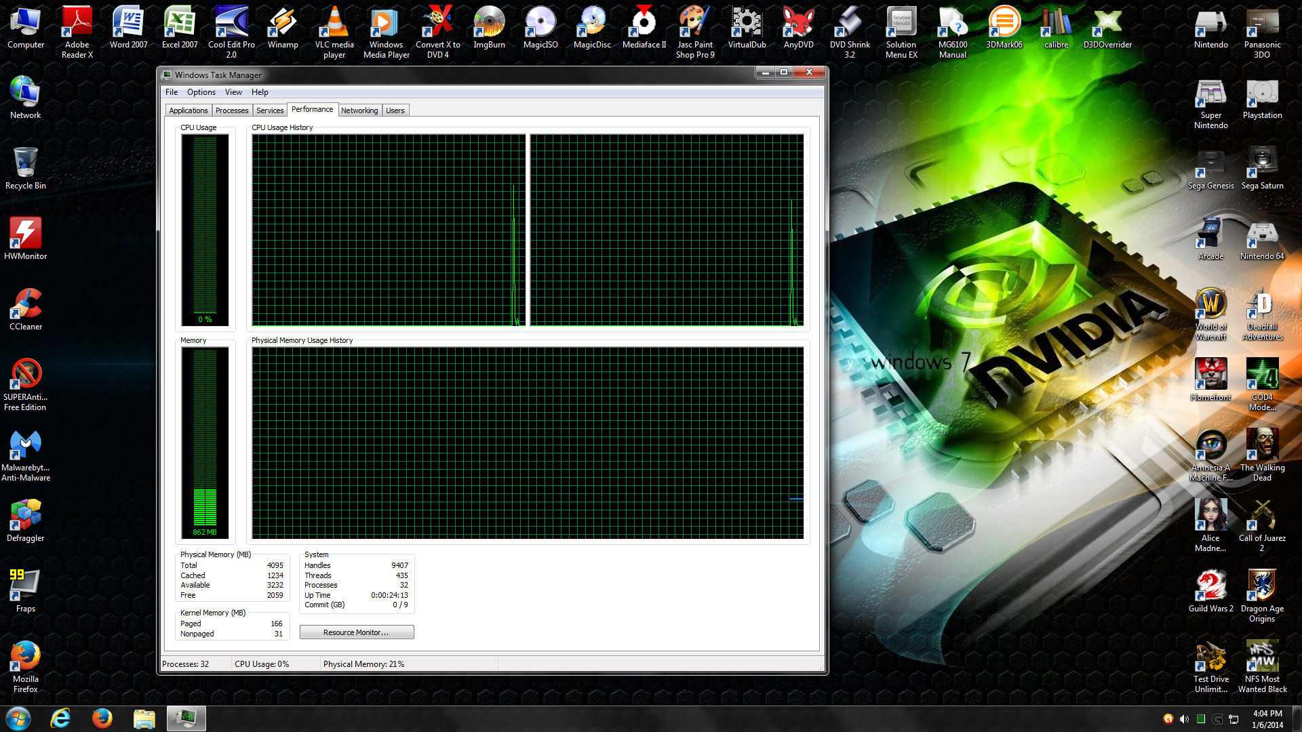Open Internet Explorer from the taskbar
Viewport: 1302px width, 732px height.
(60, 718)
